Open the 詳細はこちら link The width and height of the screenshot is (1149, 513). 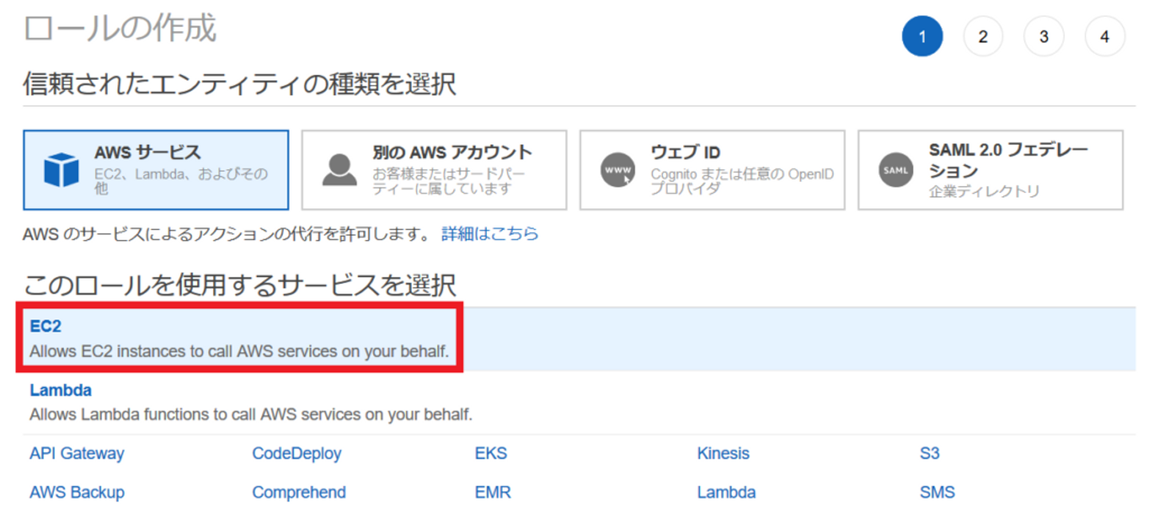[x=490, y=234]
